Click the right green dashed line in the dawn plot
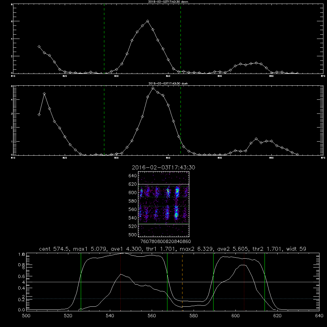Viewport: 327px width, 327px height. [x=181, y=40]
